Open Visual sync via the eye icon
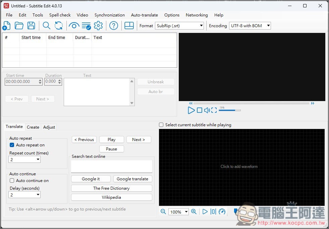Viewport: 329px width, 229px height. pyautogui.click(x=74, y=26)
